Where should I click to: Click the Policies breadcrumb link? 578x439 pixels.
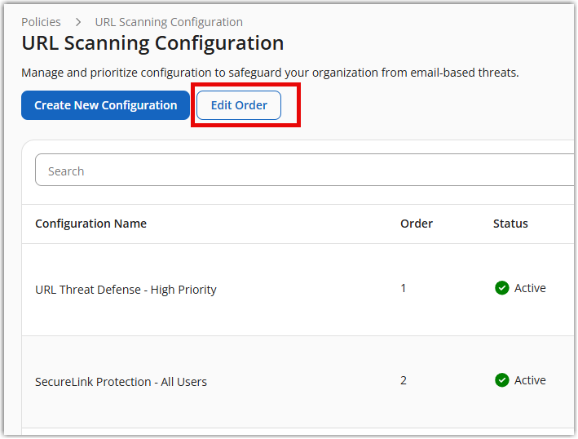click(x=41, y=22)
